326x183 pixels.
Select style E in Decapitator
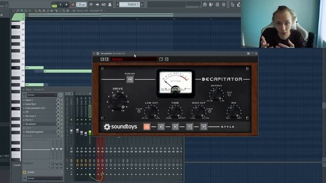tap(161, 127)
